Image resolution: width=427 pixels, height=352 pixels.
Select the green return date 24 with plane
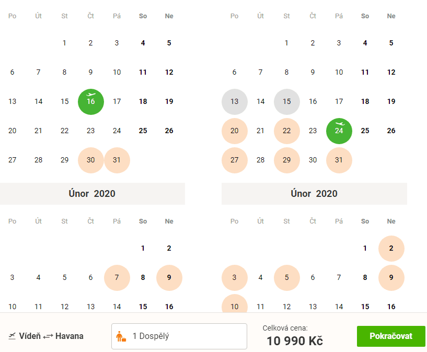(339, 131)
